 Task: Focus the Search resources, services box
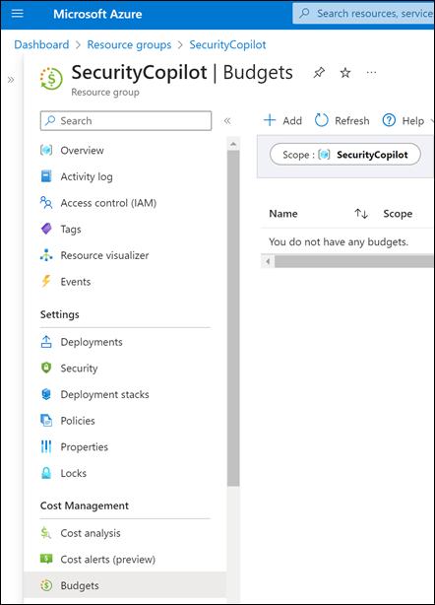pos(364,14)
